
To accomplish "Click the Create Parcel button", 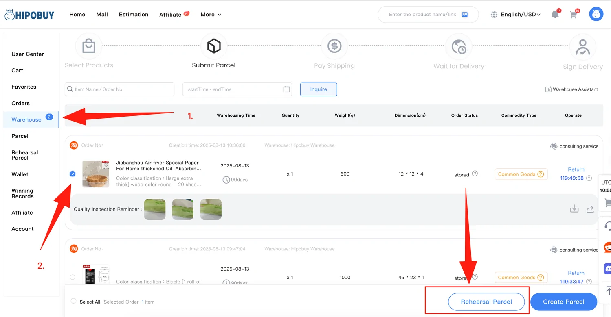I will (564, 302).
